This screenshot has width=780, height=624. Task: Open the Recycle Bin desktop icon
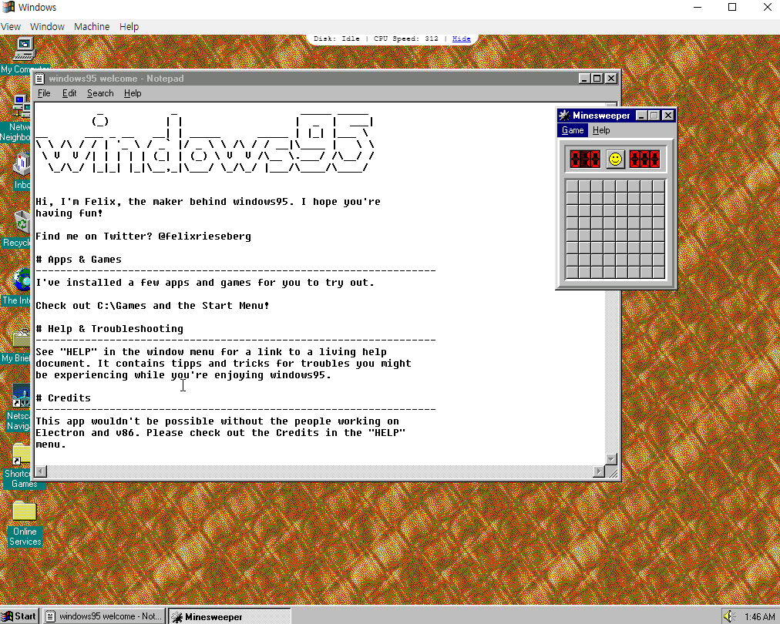point(22,223)
